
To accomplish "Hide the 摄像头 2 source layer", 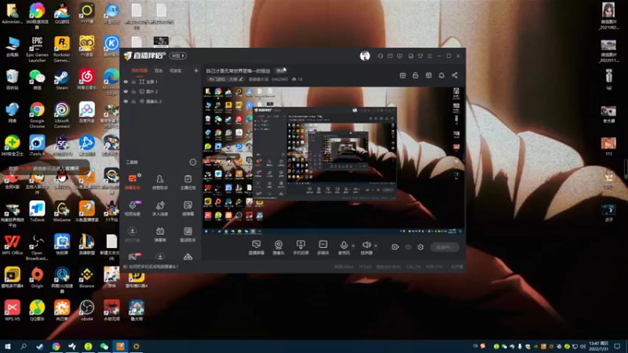I will click(x=126, y=102).
